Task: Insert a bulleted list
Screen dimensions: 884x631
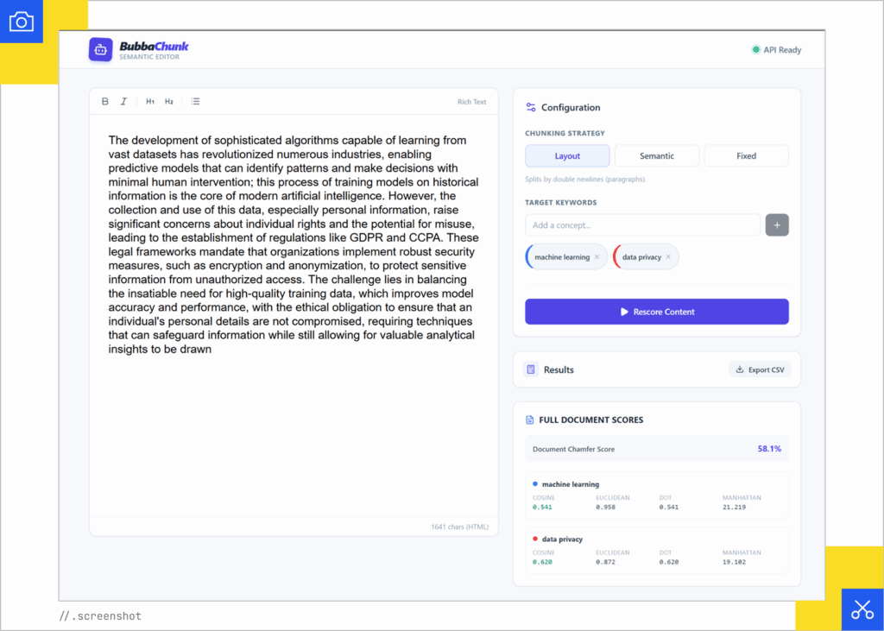Action: (196, 102)
